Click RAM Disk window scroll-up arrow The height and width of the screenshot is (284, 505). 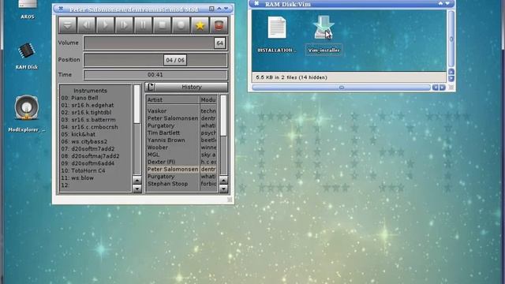coord(451,72)
